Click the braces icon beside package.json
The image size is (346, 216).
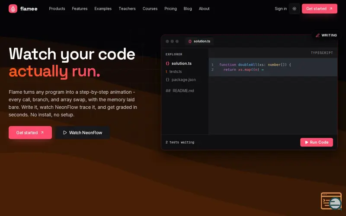click(x=167, y=80)
